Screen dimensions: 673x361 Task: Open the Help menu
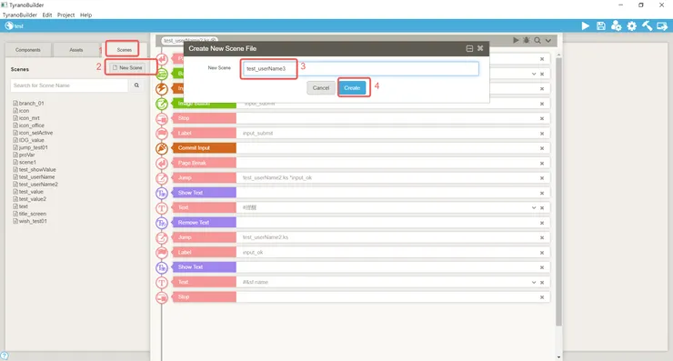(85, 15)
